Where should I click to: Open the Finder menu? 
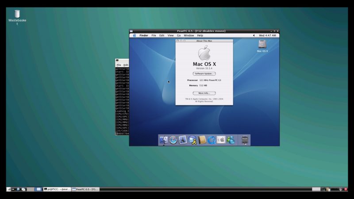[x=143, y=35]
